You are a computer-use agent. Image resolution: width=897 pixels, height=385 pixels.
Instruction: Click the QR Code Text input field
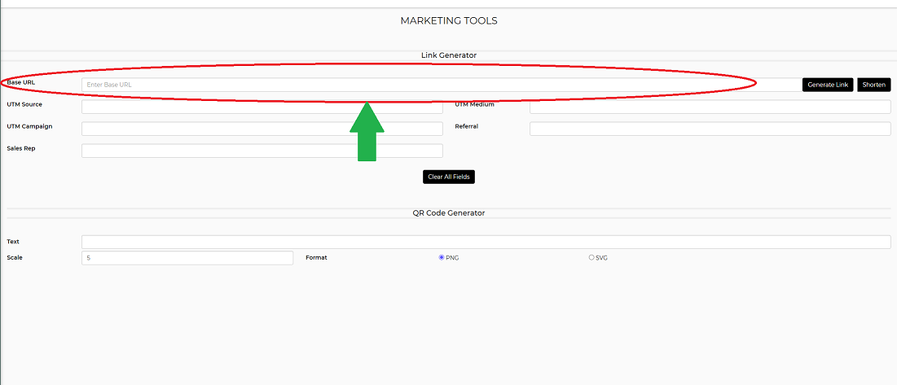coord(486,242)
